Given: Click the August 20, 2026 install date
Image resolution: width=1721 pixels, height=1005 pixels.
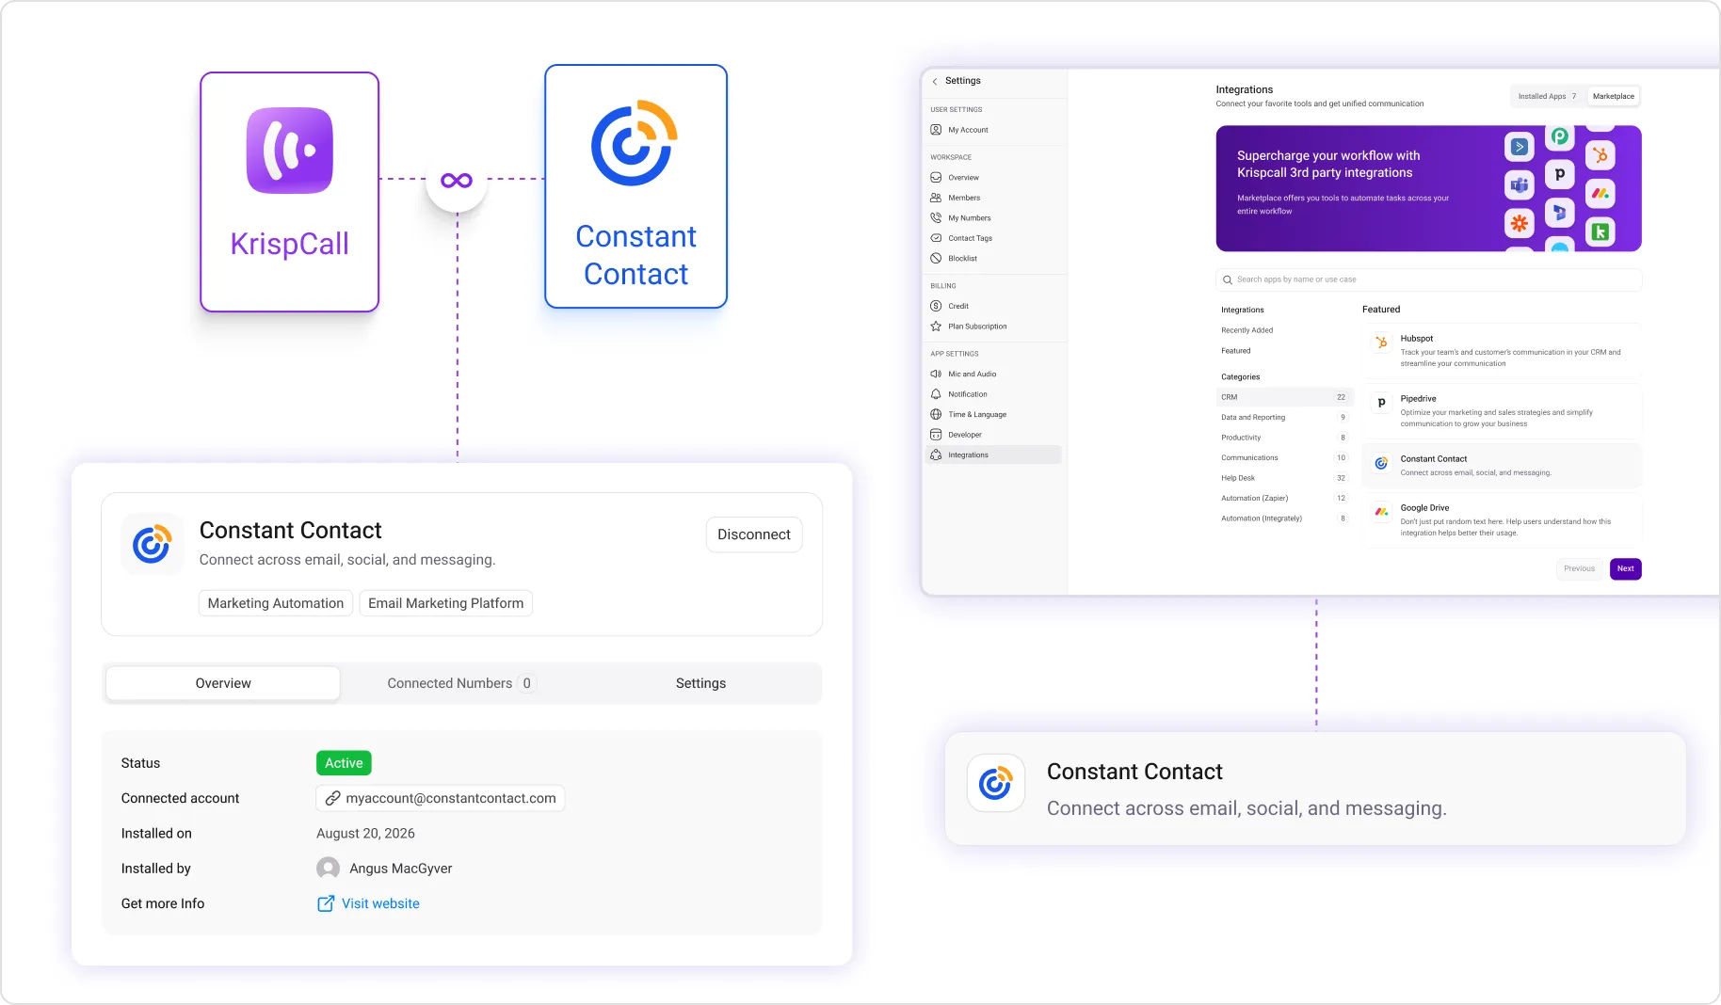Looking at the screenshot, I should pyautogui.click(x=365, y=834).
